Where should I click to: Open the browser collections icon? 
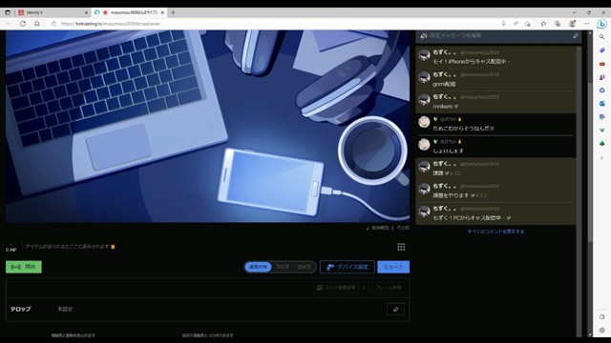(x=558, y=24)
